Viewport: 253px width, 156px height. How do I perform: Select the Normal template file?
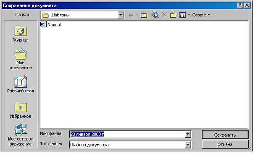pyautogui.click(x=50, y=24)
